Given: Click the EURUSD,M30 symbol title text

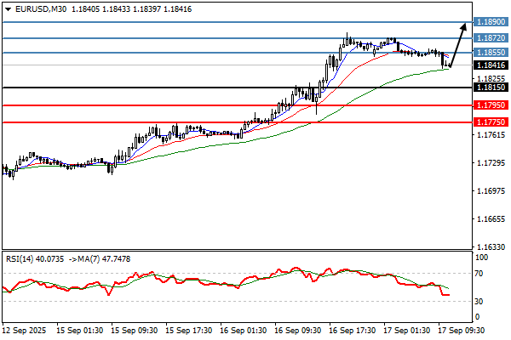Looking at the screenshot, I should [x=41, y=9].
